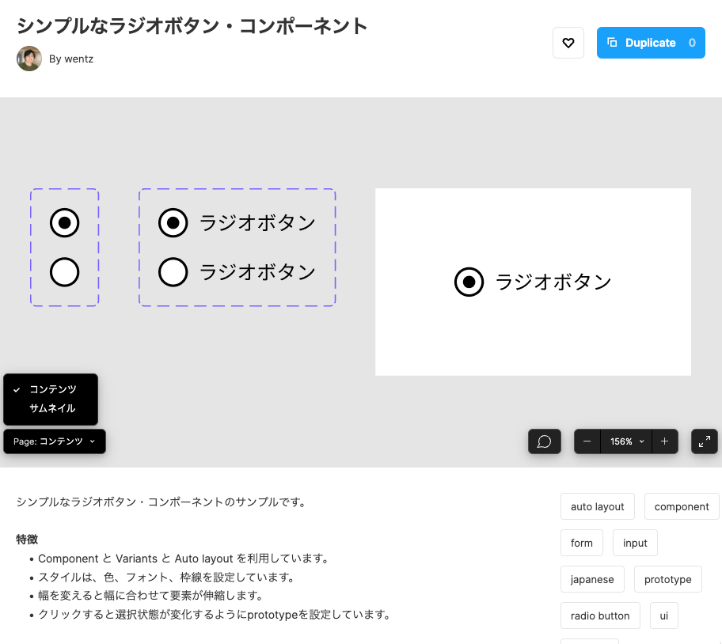
Task: Open the comment bubble icon
Action: click(x=544, y=441)
